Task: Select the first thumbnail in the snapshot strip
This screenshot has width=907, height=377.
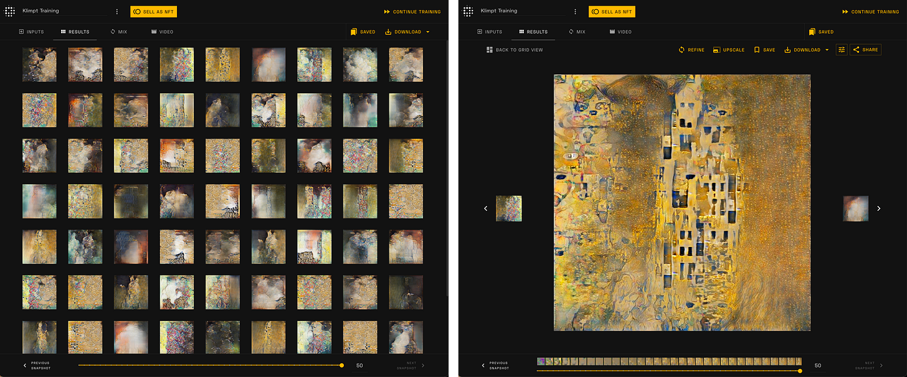Action: (x=541, y=361)
